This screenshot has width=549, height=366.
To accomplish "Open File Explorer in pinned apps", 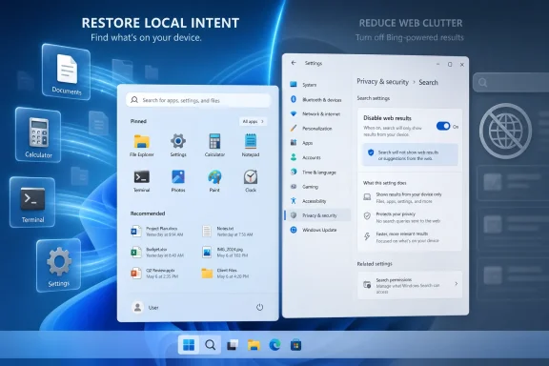I will point(142,145).
